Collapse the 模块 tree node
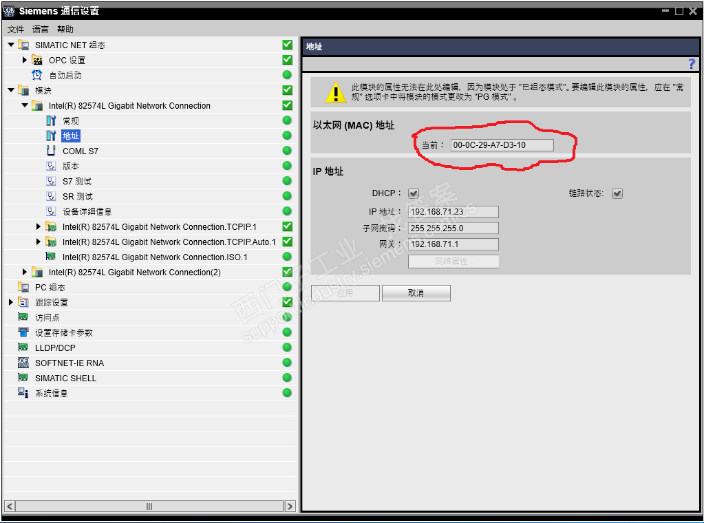704x523 pixels. coord(11,90)
